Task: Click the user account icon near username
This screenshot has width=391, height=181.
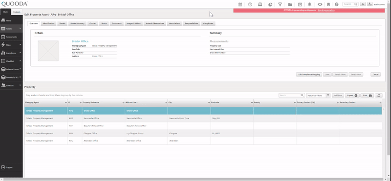Action: click(369, 4)
